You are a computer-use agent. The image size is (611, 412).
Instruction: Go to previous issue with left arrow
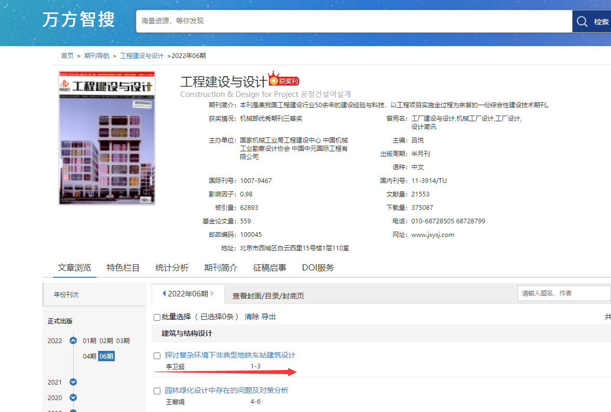164,293
